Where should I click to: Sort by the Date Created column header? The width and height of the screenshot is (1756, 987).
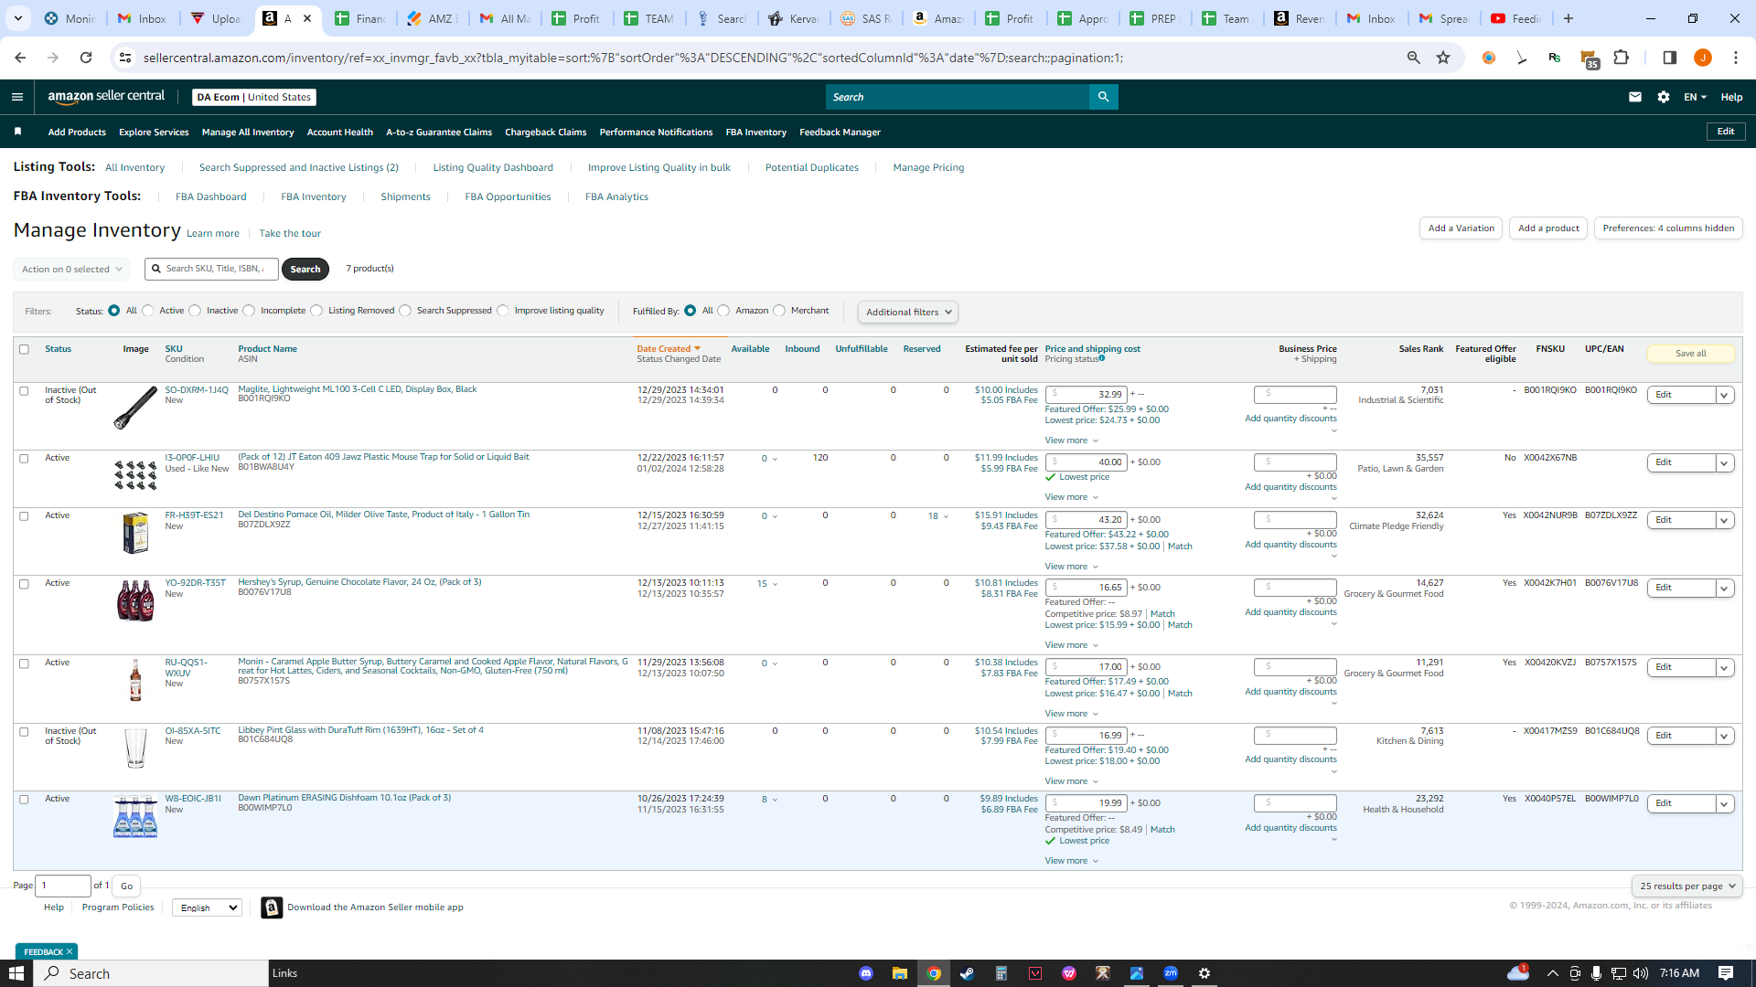668,349
